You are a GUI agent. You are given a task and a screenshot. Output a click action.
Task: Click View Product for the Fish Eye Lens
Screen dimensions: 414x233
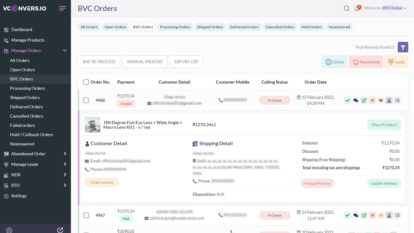coord(384,125)
